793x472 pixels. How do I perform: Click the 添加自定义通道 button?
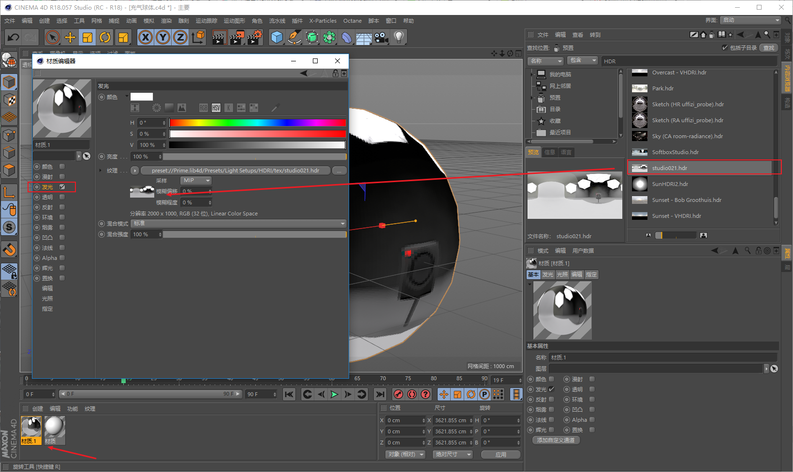tap(556, 440)
